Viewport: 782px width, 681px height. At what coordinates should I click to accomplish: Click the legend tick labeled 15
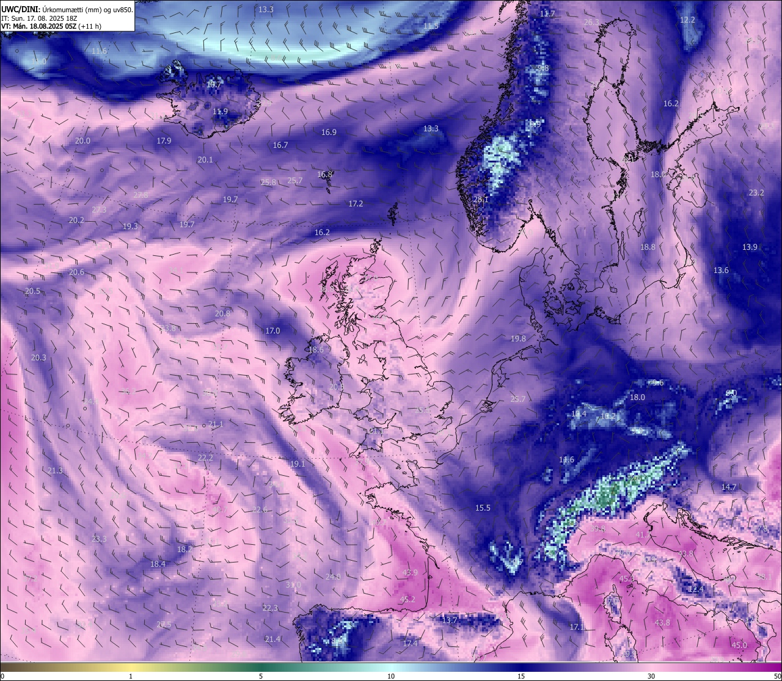coord(521,676)
